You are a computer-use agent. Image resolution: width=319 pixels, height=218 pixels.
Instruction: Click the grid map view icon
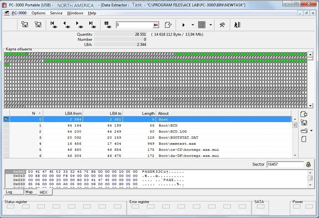coord(202,25)
